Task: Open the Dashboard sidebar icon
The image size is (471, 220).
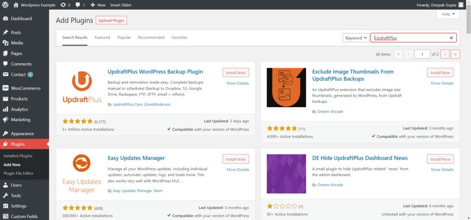Action: [6, 19]
